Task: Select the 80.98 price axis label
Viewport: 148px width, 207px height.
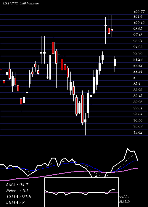Action: (x=138, y=102)
